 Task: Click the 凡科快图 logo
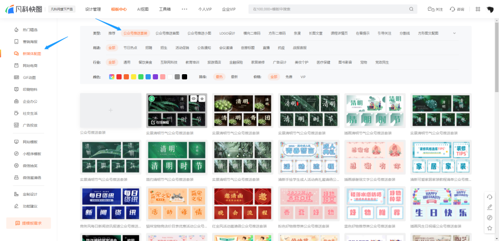click(24, 9)
